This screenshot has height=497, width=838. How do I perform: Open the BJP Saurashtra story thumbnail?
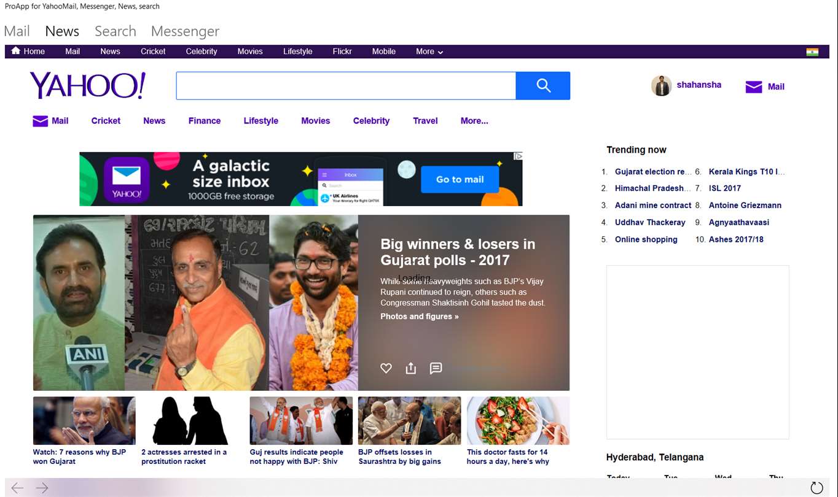[409, 421]
